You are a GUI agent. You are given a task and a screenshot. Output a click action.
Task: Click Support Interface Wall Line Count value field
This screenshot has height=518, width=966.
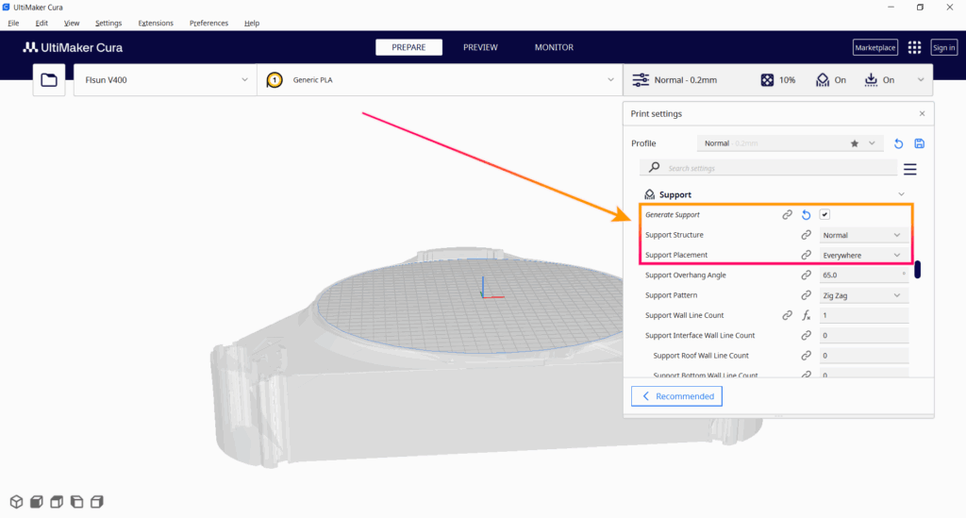pos(864,336)
